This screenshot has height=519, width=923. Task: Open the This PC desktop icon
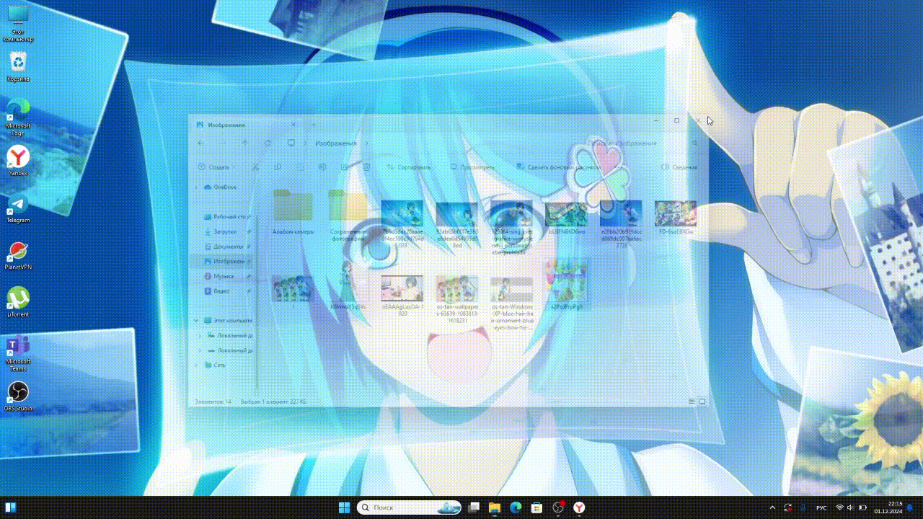coord(18,23)
